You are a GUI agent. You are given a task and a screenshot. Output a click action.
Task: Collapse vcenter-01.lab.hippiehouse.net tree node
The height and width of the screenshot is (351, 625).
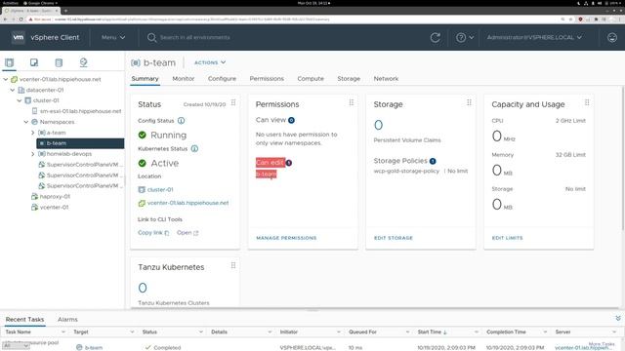click(6, 79)
